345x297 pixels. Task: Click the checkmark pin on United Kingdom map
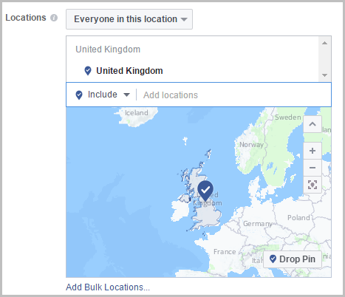point(205,190)
